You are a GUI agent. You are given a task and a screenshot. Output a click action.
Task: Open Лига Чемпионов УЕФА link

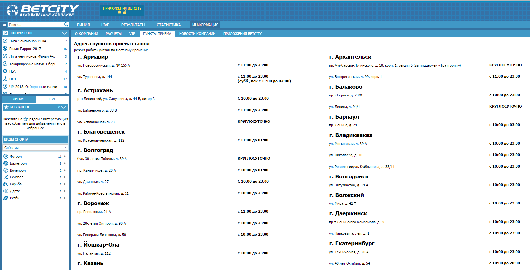28,41
